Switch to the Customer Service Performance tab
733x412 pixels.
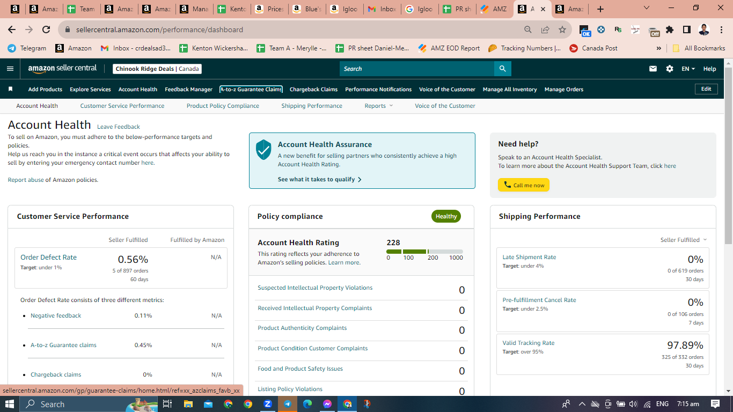(122, 106)
